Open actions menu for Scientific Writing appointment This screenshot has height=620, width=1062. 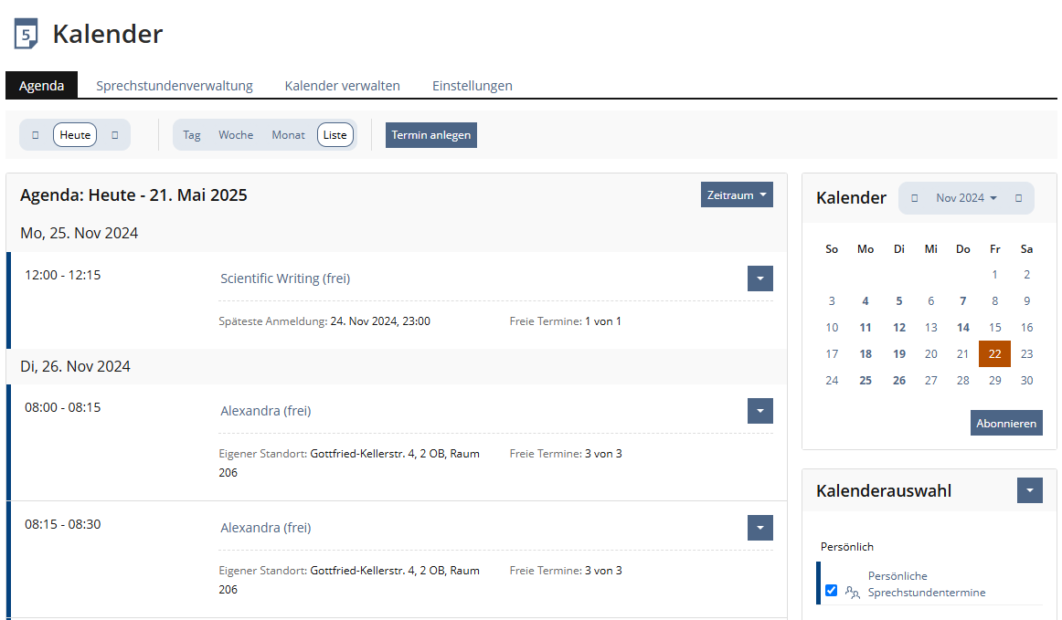coord(759,278)
